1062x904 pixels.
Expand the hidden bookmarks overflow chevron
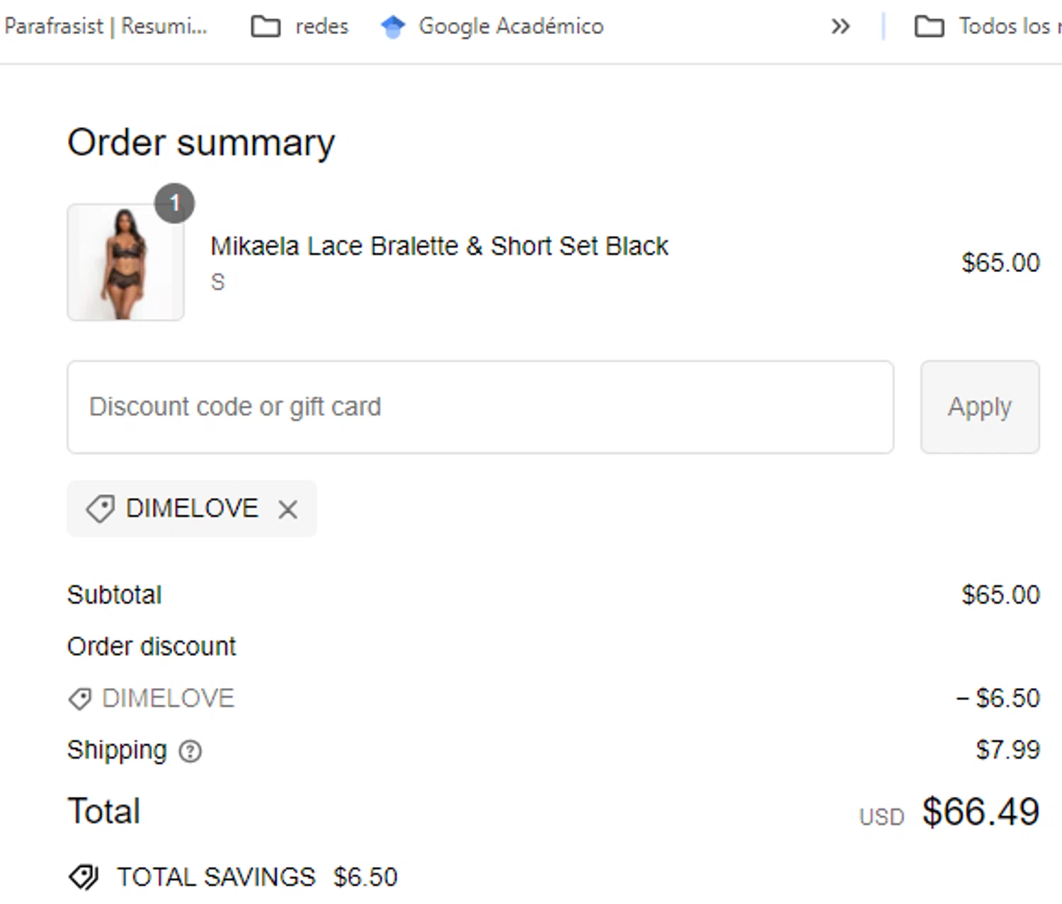[x=840, y=27]
